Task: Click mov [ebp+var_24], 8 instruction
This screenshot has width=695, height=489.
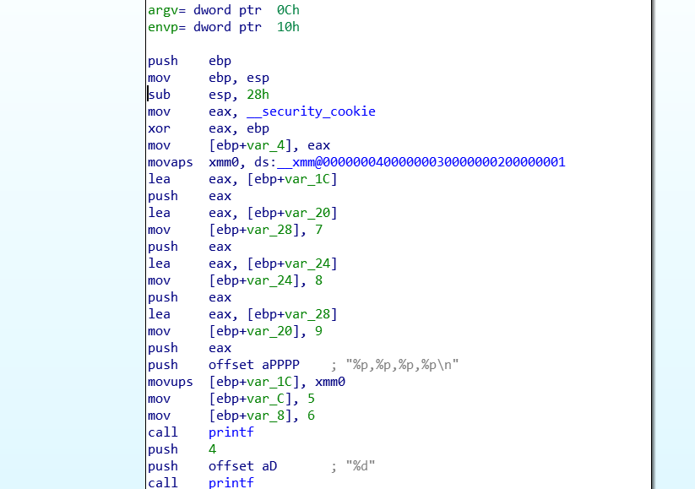Action: tap(236, 280)
